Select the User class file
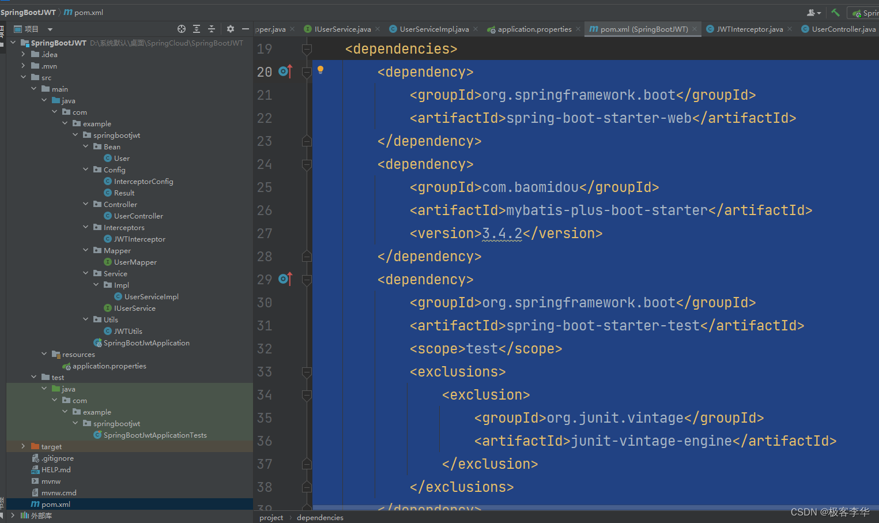This screenshot has width=879, height=523. tap(122, 158)
